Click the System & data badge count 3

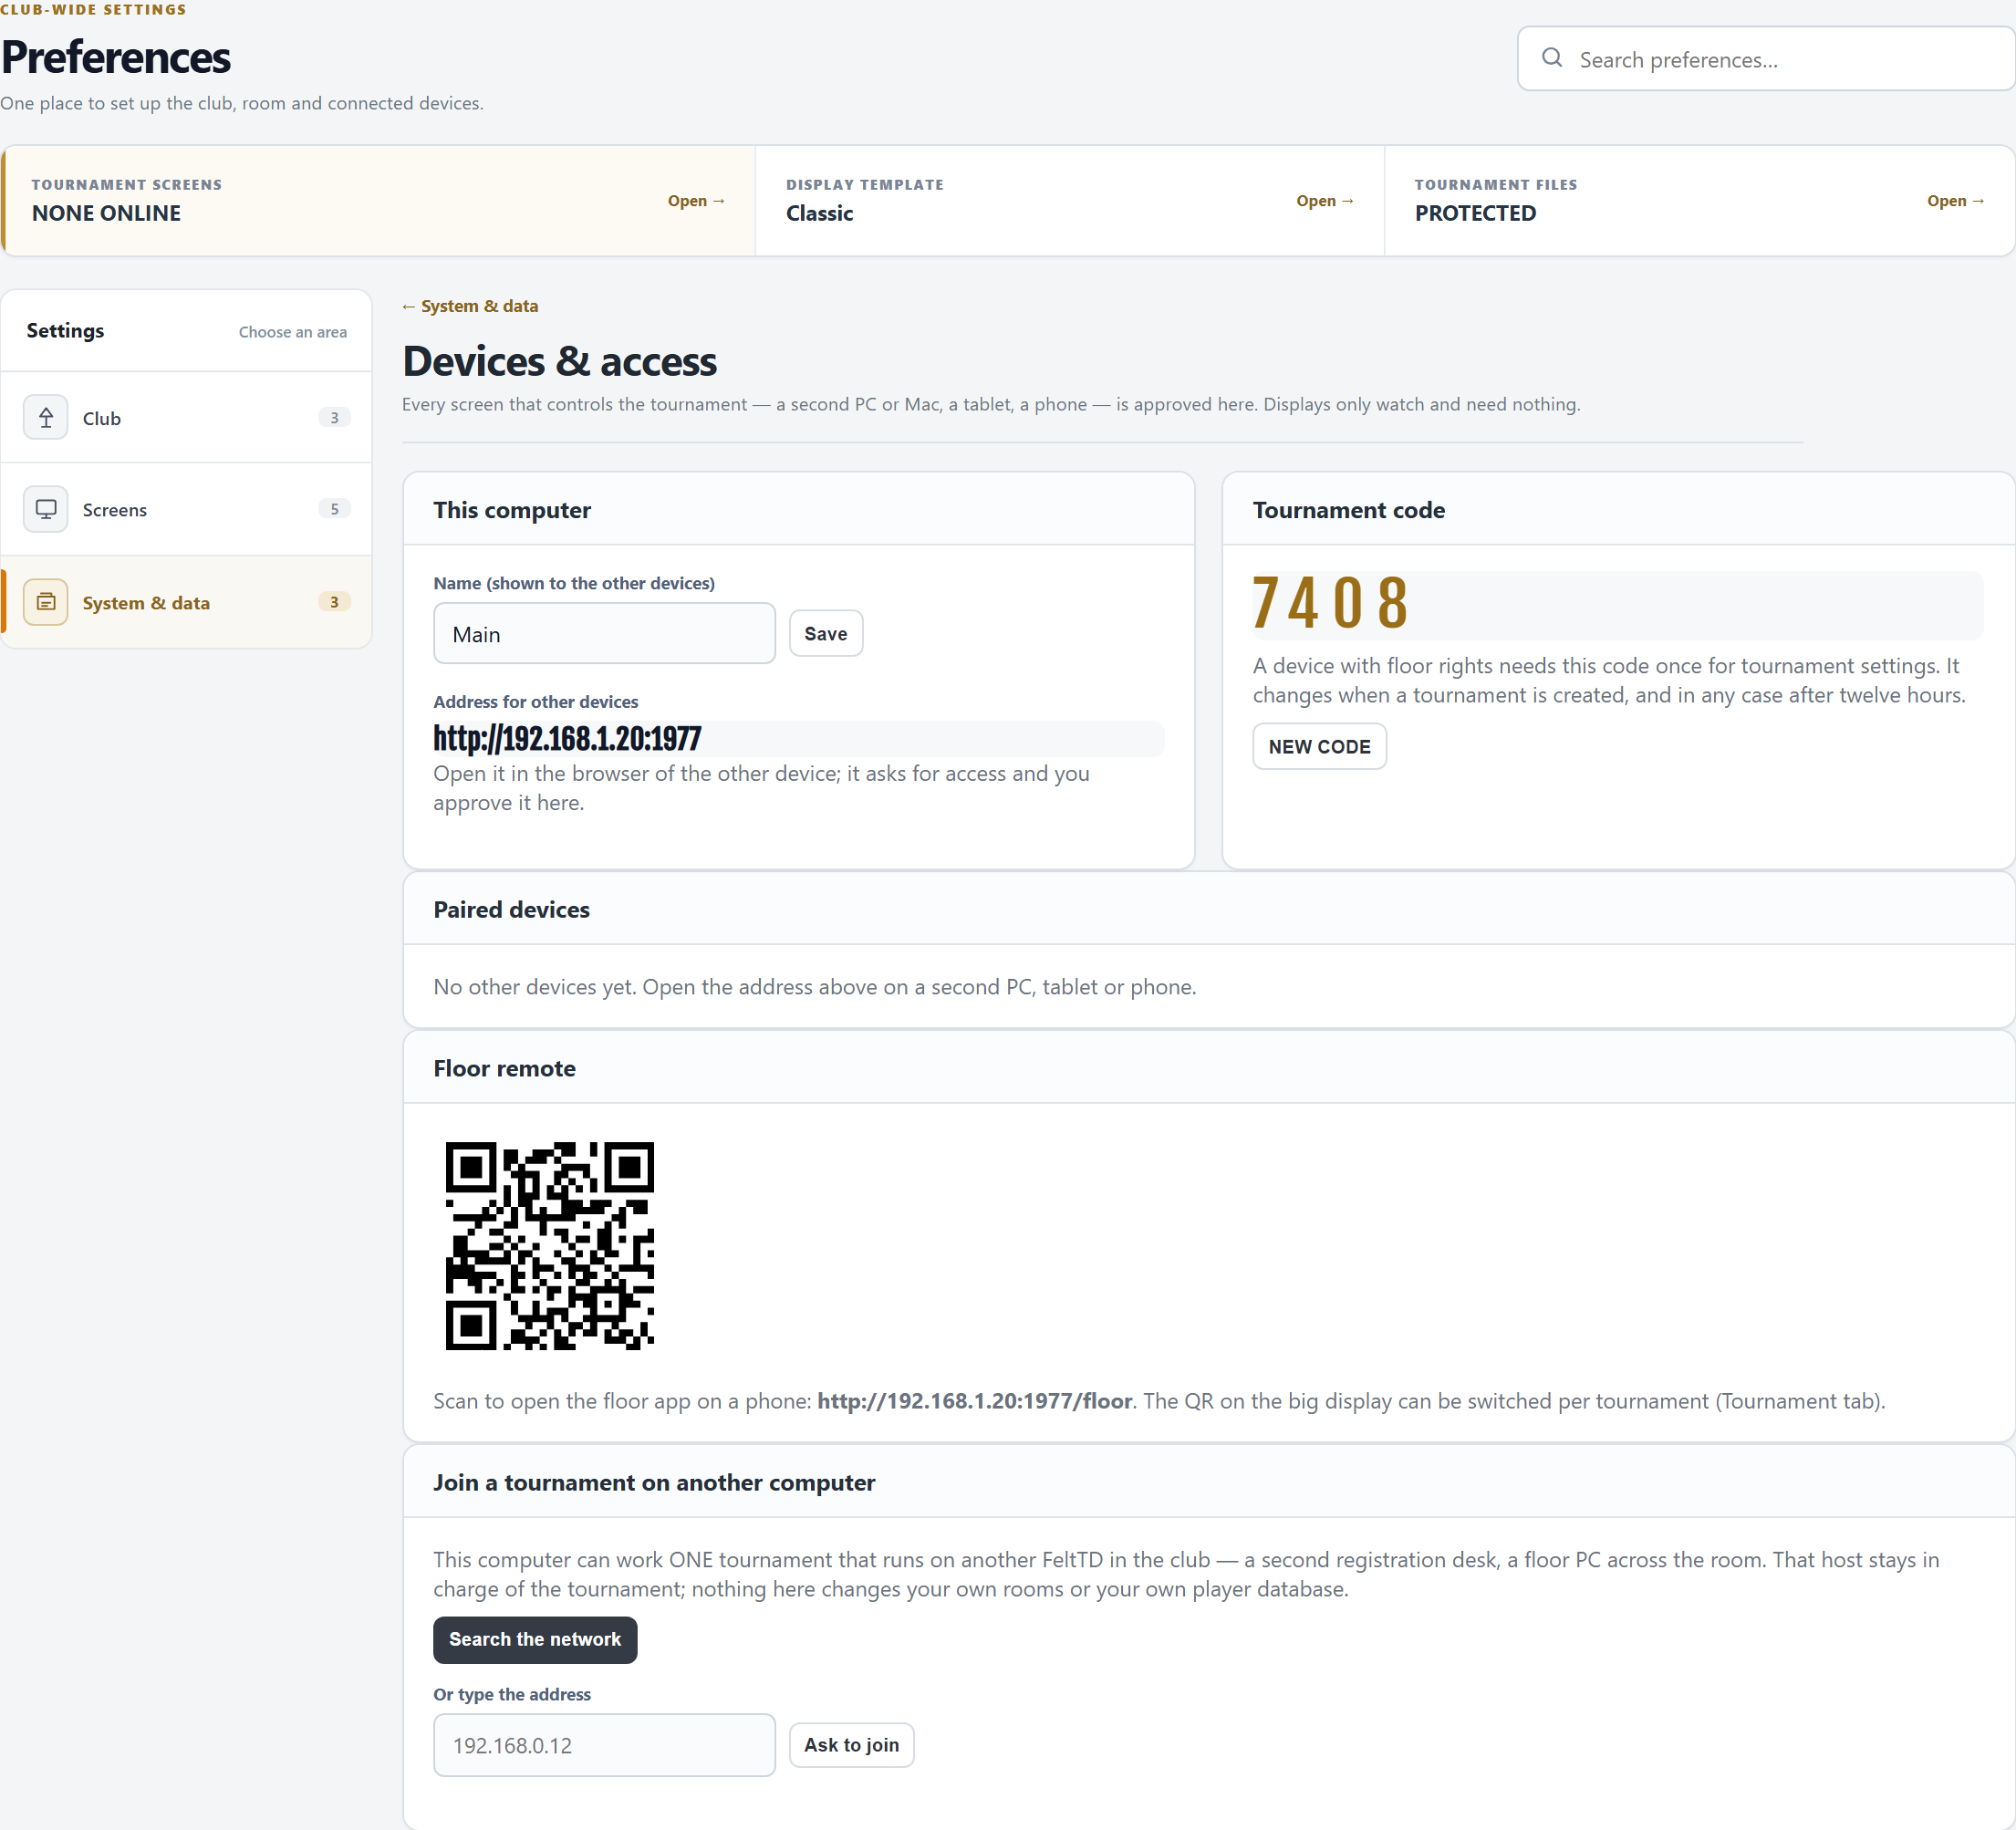tap(334, 602)
